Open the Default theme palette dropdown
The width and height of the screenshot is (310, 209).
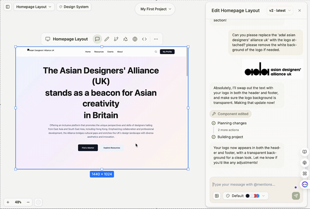(246, 196)
